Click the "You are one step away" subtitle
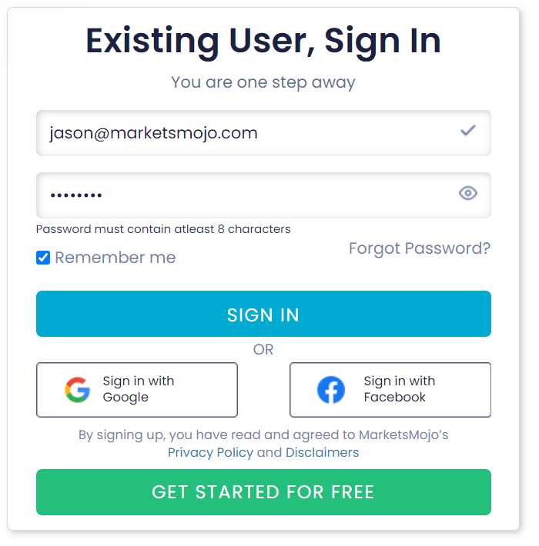Screen dimensions: 539x546 point(263,82)
